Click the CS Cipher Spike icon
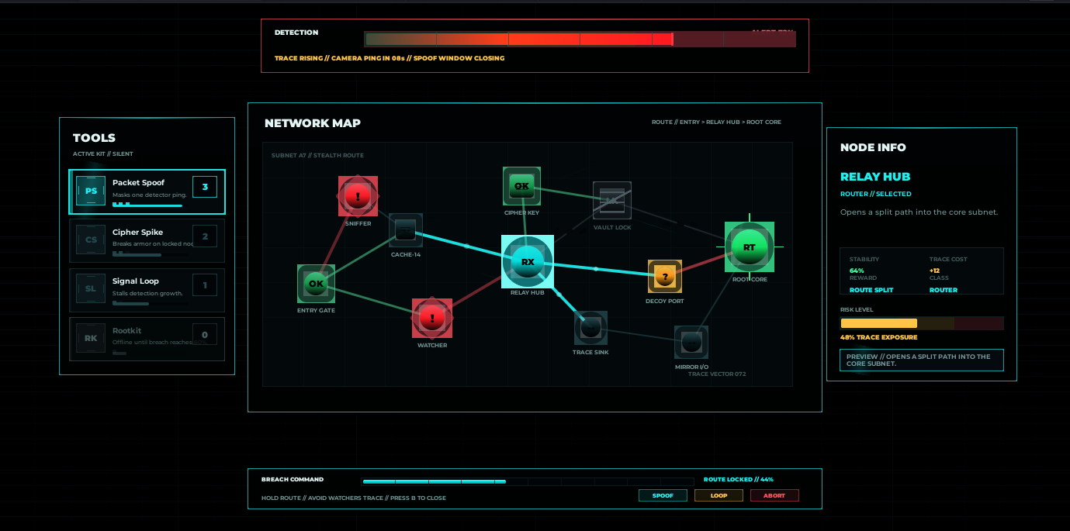Viewport: 1070px width, 531px height. (x=91, y=240)
